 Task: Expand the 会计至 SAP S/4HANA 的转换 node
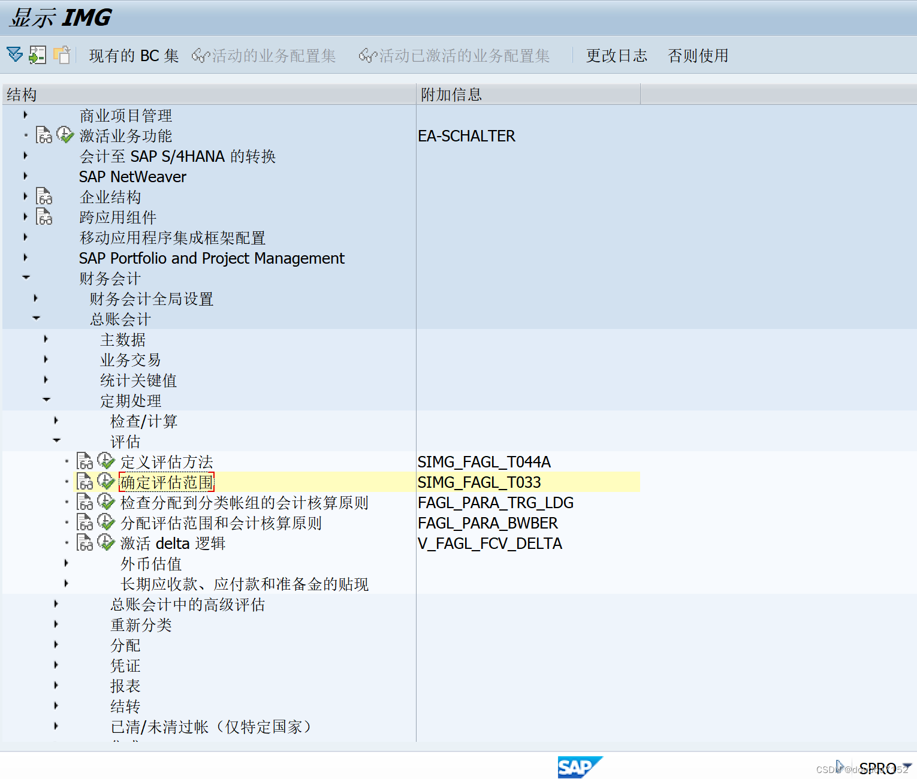point(25,155)
